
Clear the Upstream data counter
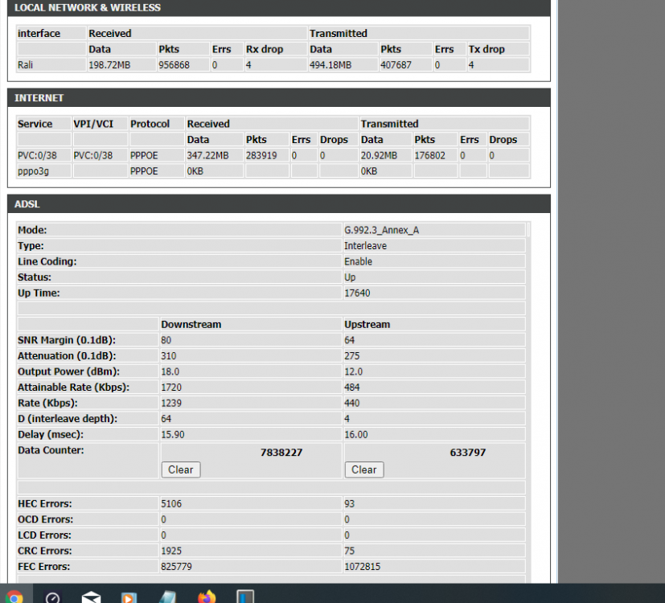363,470
